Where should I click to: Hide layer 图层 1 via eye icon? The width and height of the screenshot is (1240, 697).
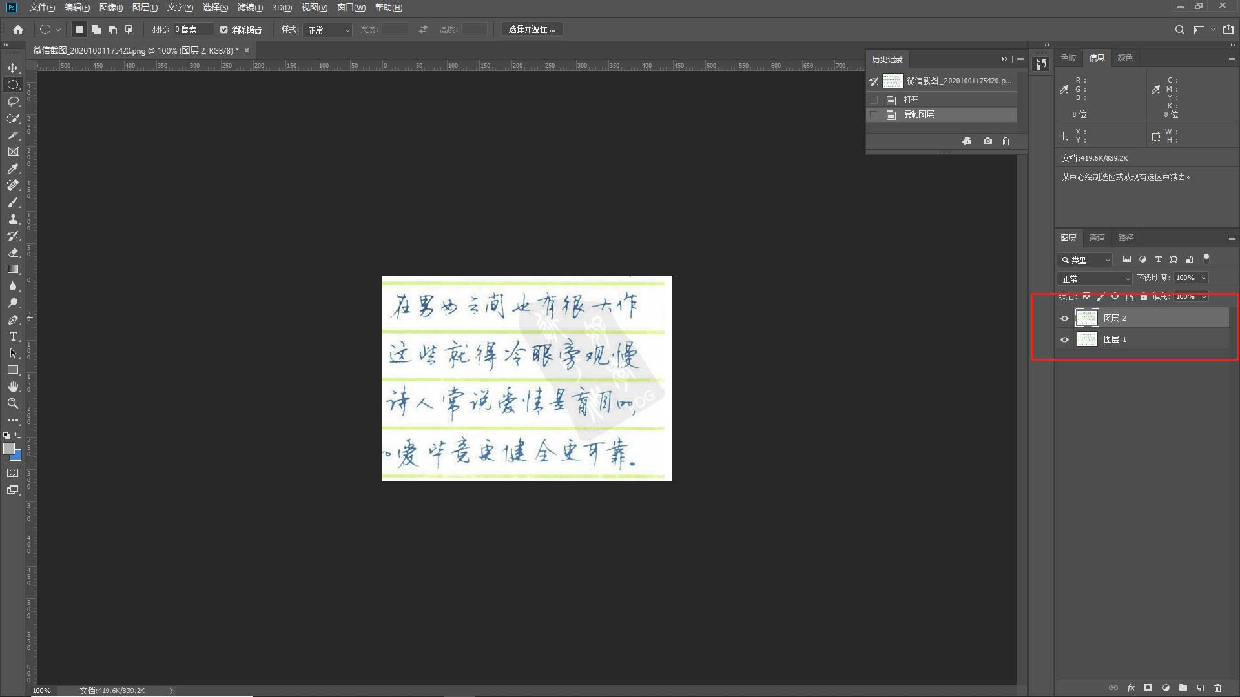coord(1064,339)
